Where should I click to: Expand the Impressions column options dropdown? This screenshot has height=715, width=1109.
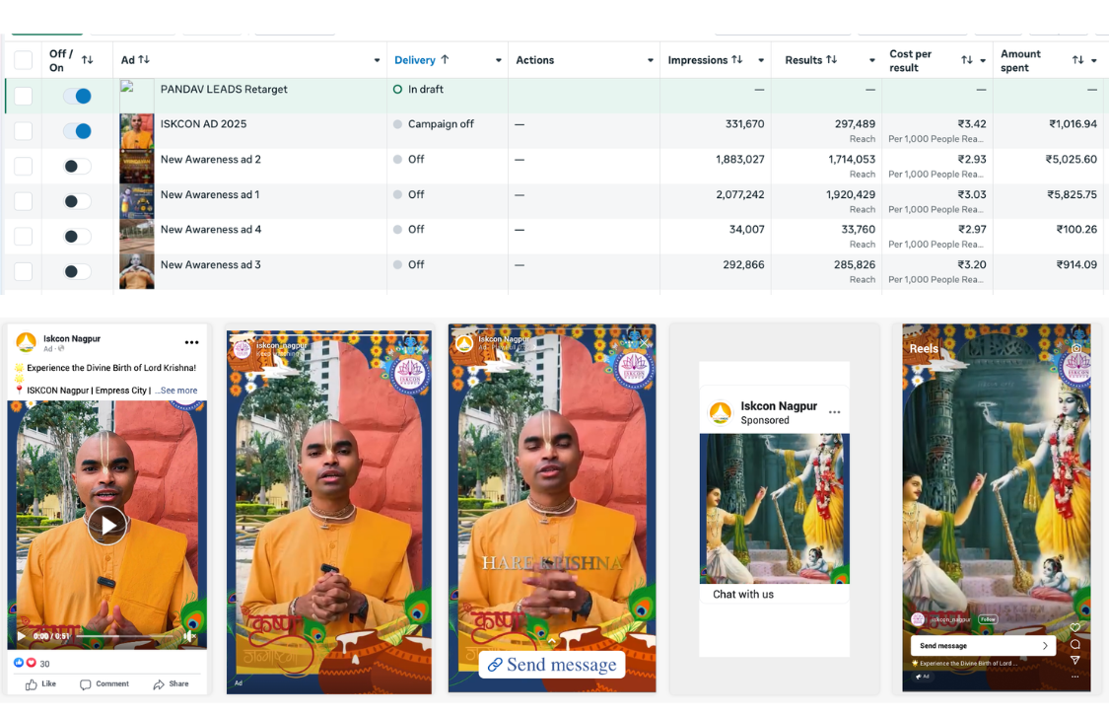click(760, 61)
